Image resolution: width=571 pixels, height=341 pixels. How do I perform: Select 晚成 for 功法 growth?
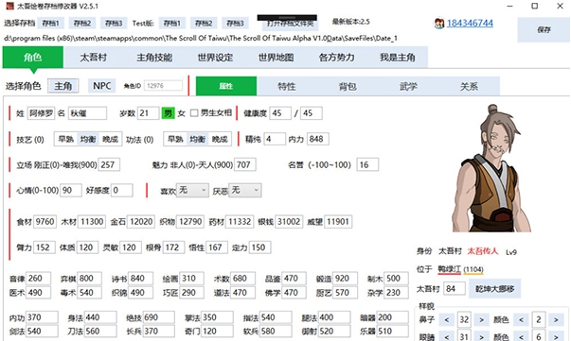(220, 139)
